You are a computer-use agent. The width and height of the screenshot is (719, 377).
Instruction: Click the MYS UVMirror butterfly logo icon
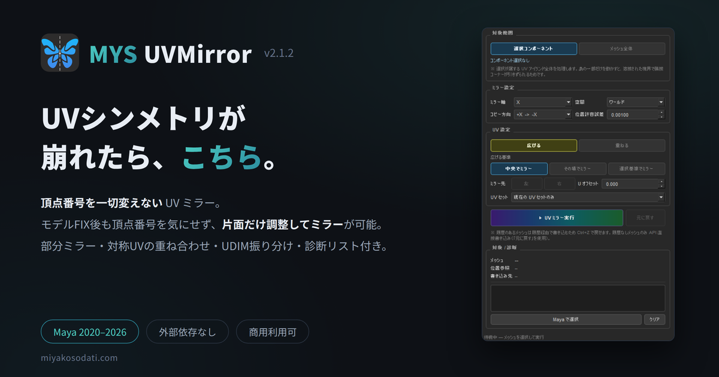coord(60,53)
